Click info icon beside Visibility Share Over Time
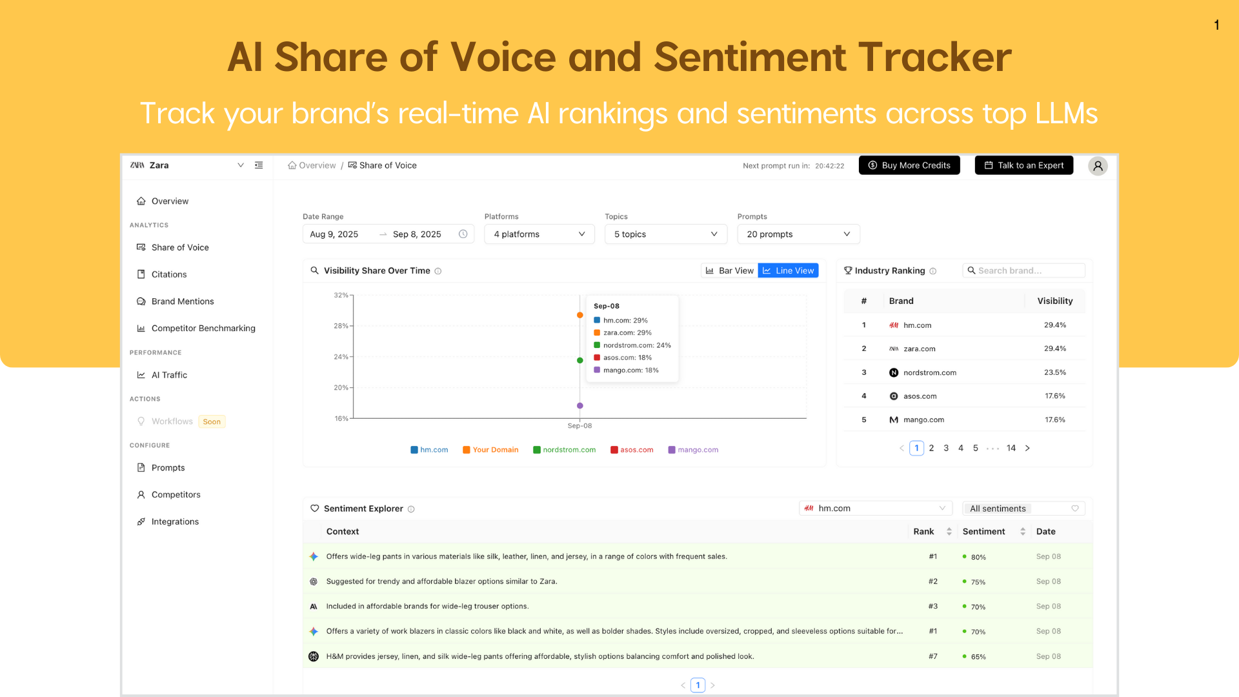Viewport: 1239px width, 697px height. tap(438, 271)
